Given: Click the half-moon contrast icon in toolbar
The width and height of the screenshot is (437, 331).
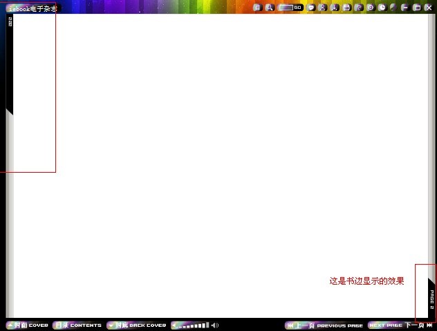Looking at the screenshot, I should [x=393, y=8].
